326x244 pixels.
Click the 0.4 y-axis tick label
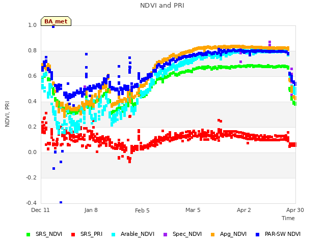pos(32,102)
